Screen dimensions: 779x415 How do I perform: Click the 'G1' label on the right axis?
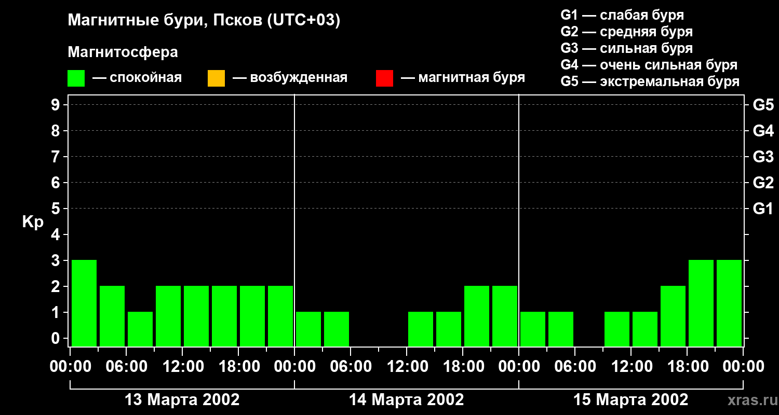[x=763, y=209]
